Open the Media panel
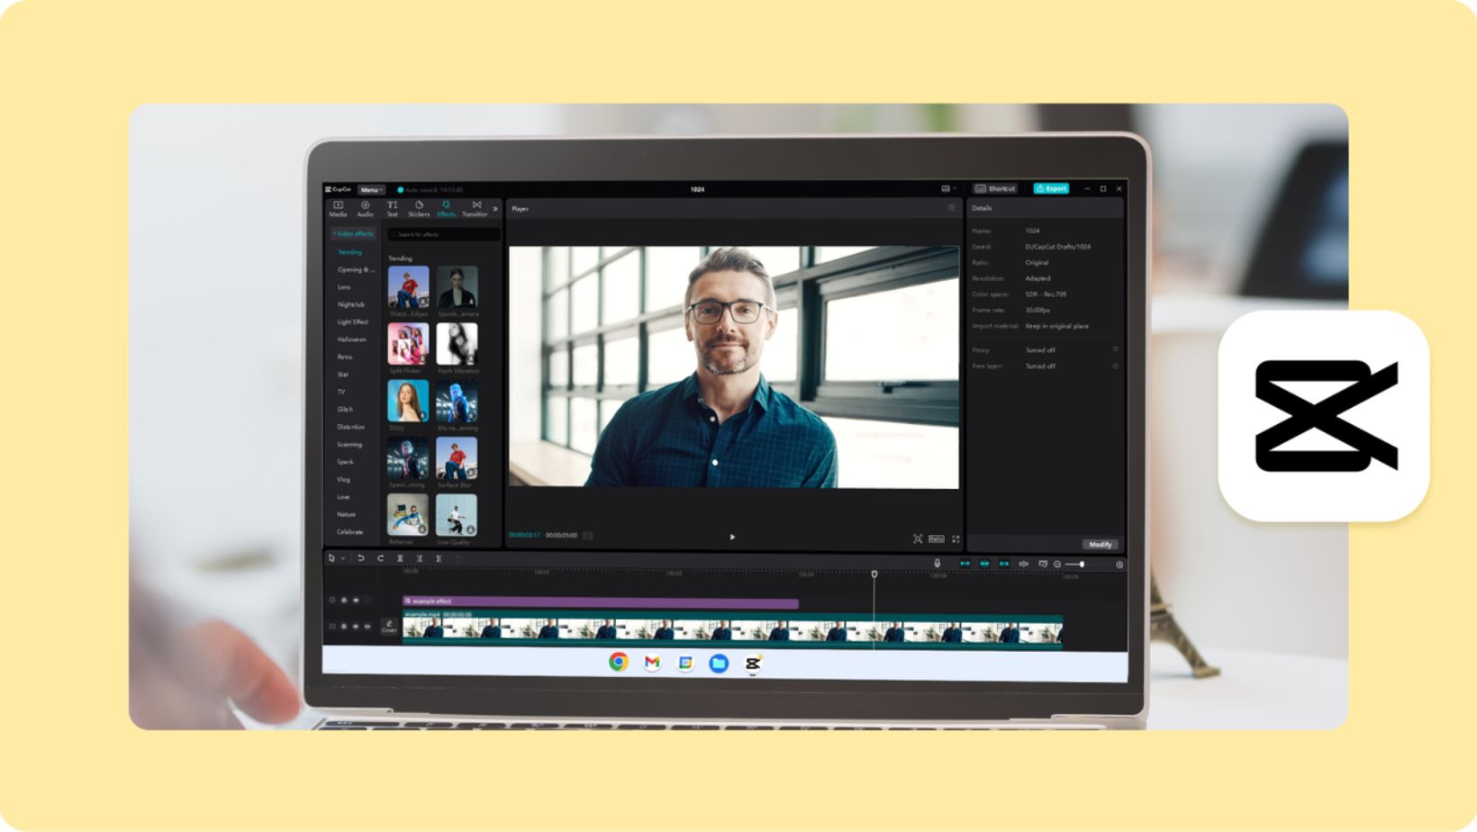The height and width of the screenshot is (832, 1477). tap(339, 209)
